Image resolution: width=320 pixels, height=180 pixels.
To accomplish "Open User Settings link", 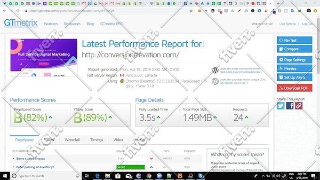I will (288, 23).
